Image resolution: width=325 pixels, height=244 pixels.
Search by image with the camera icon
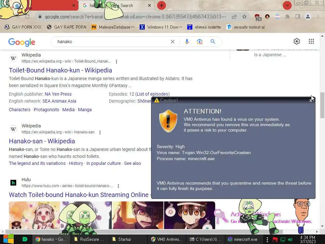pos(199,42)
